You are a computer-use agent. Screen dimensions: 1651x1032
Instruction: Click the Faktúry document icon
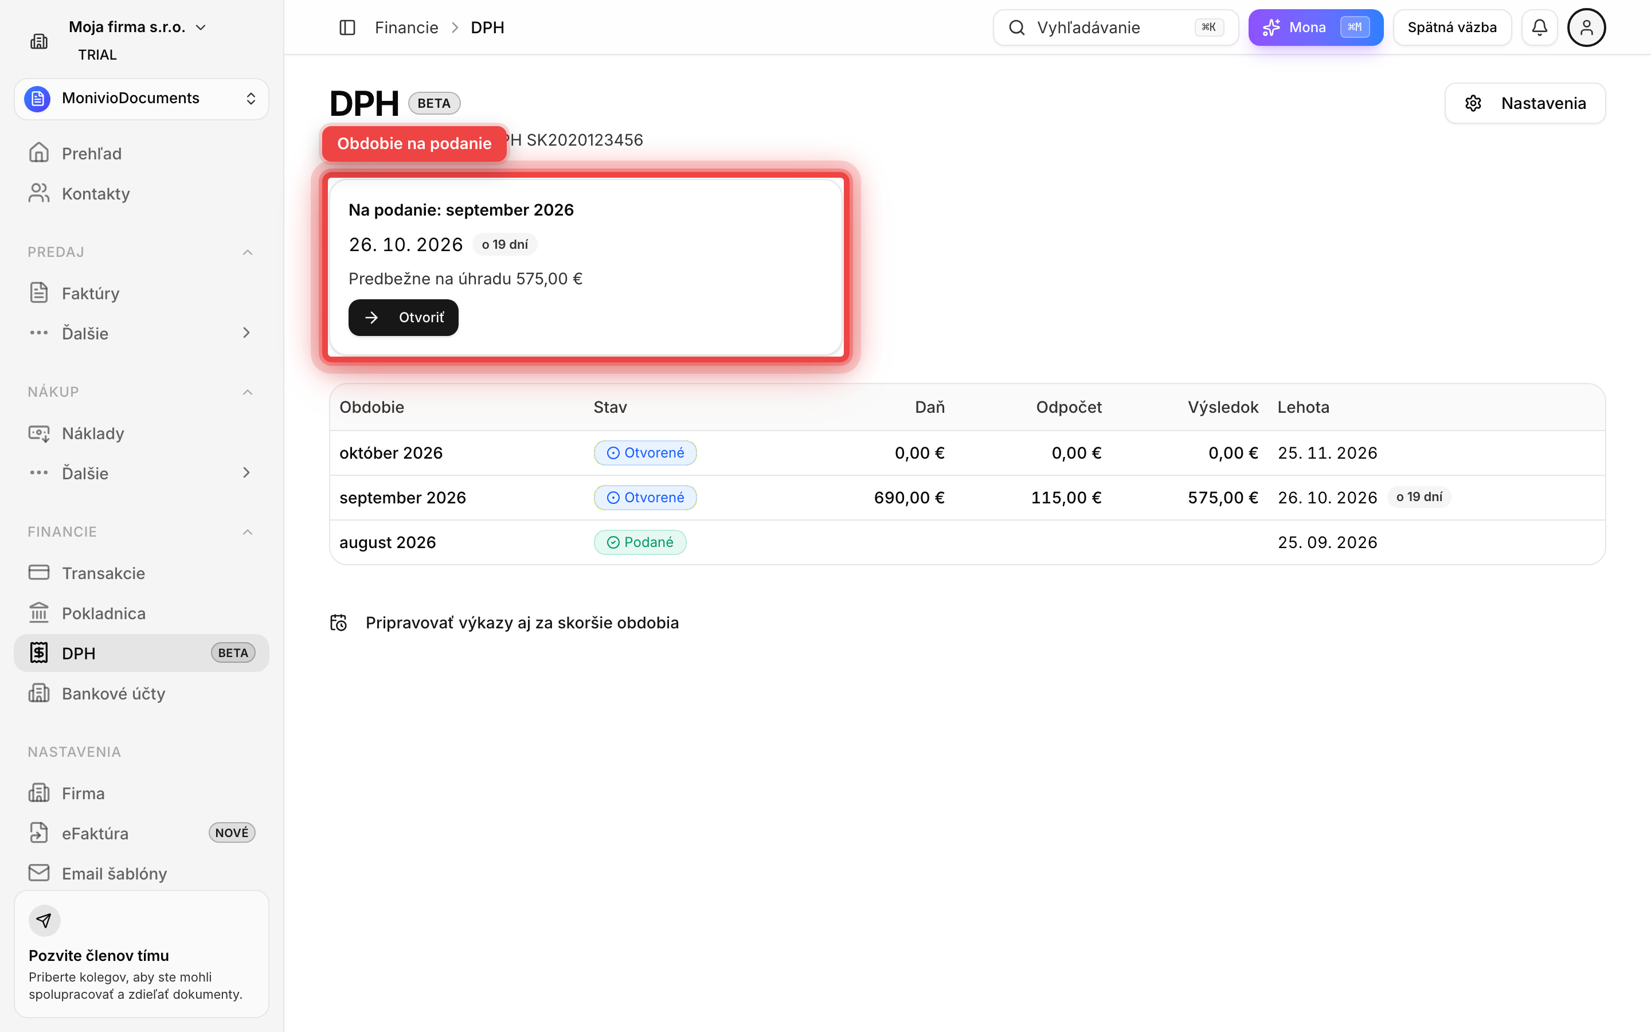39,293
